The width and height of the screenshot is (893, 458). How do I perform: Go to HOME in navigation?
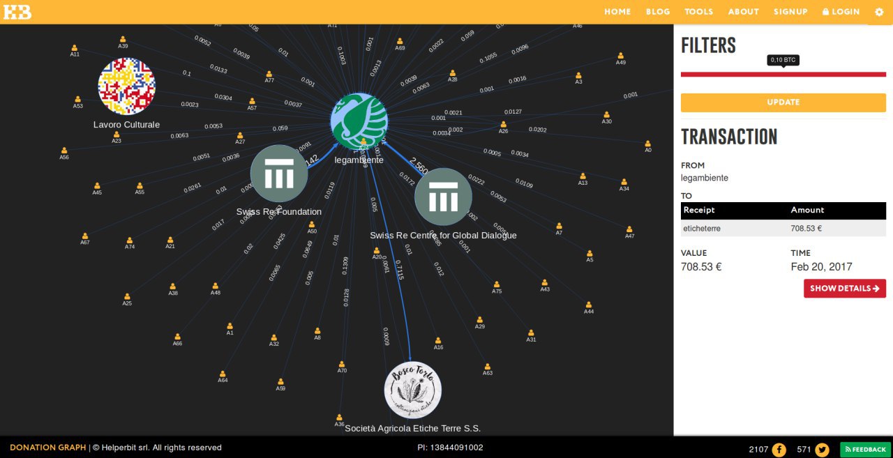point(617,12)
